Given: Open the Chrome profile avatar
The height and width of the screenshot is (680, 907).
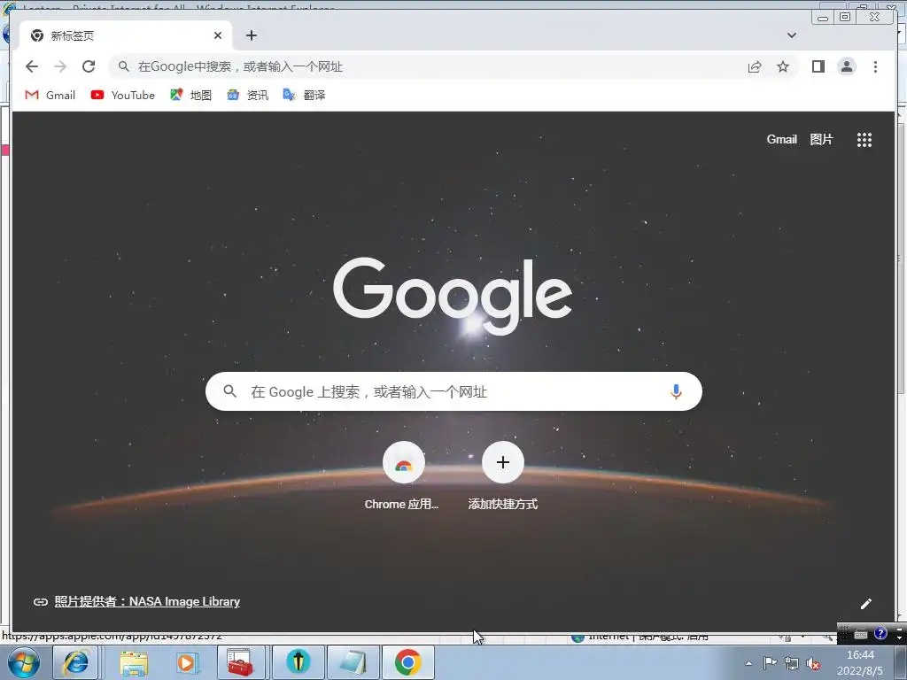Looking at the screenshot, I should click(846, 66).
